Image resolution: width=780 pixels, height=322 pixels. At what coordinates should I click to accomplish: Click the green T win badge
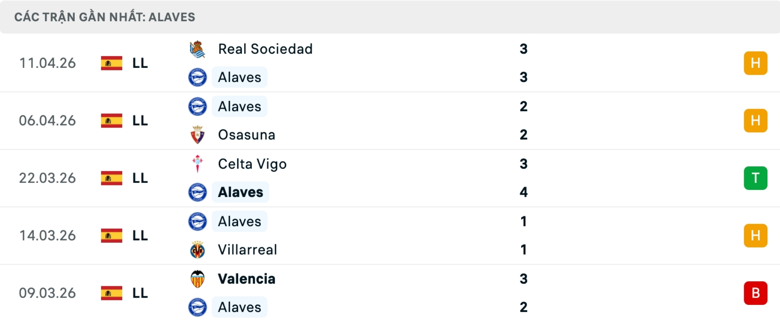755,178
